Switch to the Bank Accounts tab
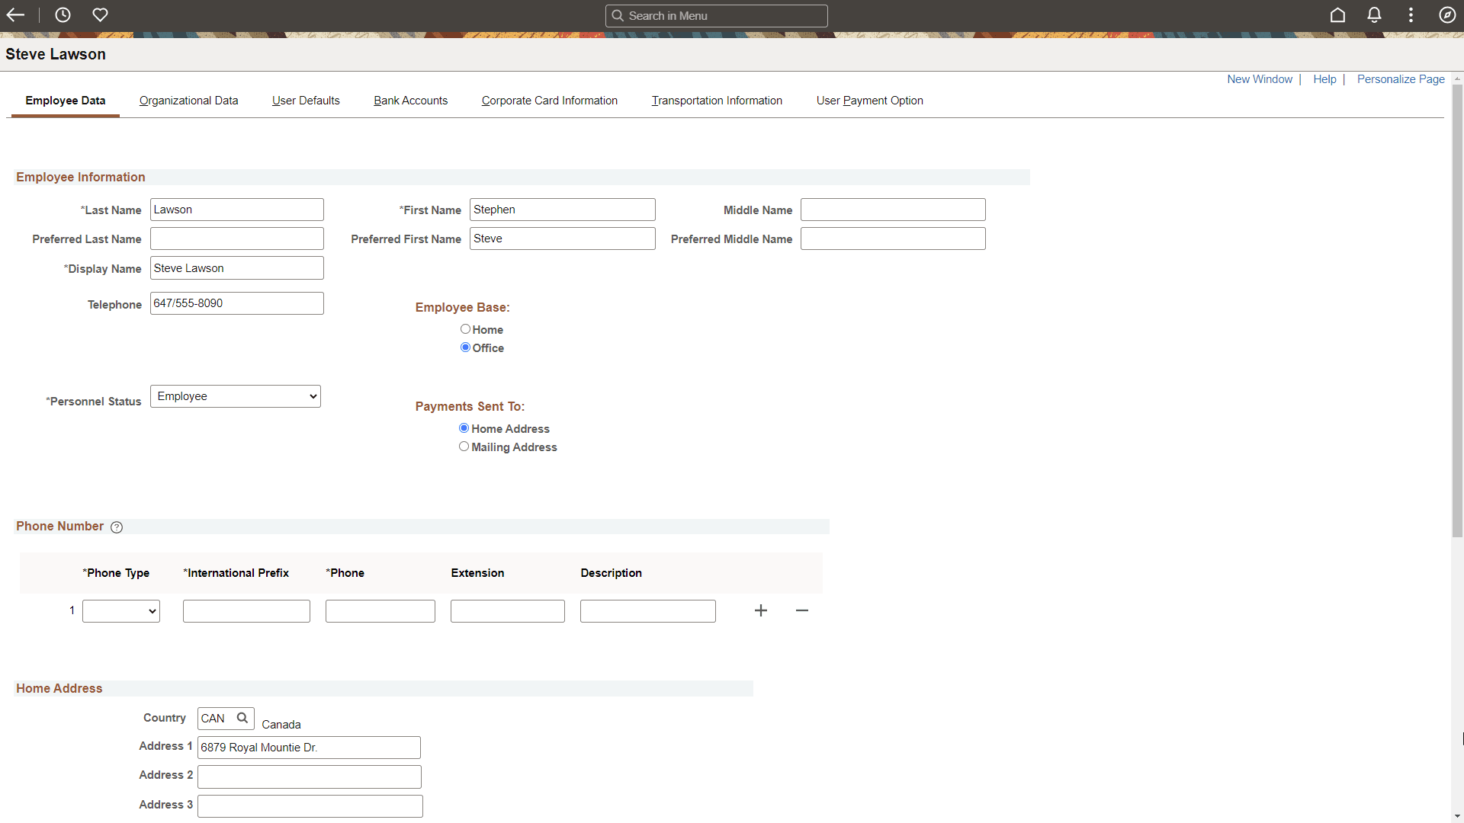The width and height of the screenshot is (1464, 823). click(x=410, y=101)
